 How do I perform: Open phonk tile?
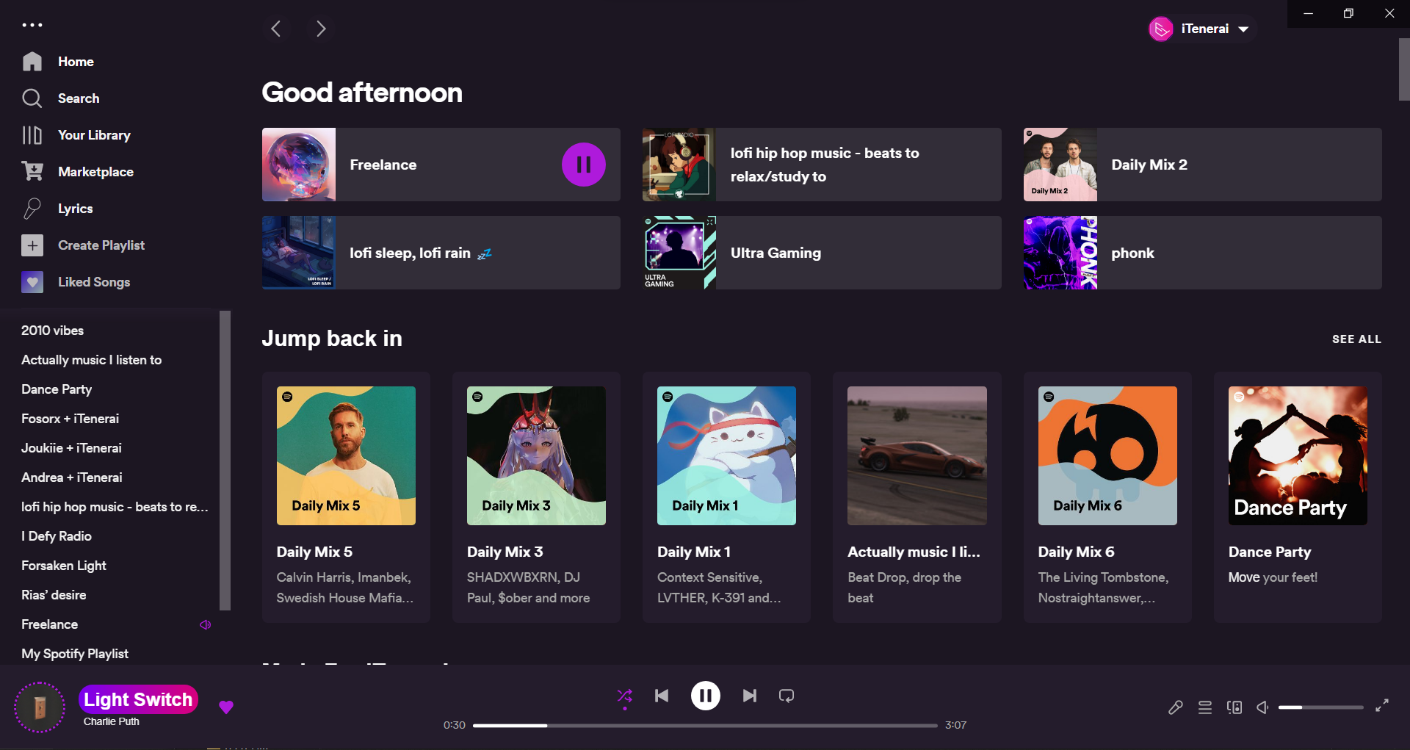coord(1203,253)
